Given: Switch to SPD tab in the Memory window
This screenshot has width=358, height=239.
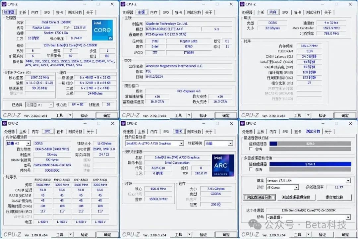Looking at the screenshot, I should pos(285,12).
